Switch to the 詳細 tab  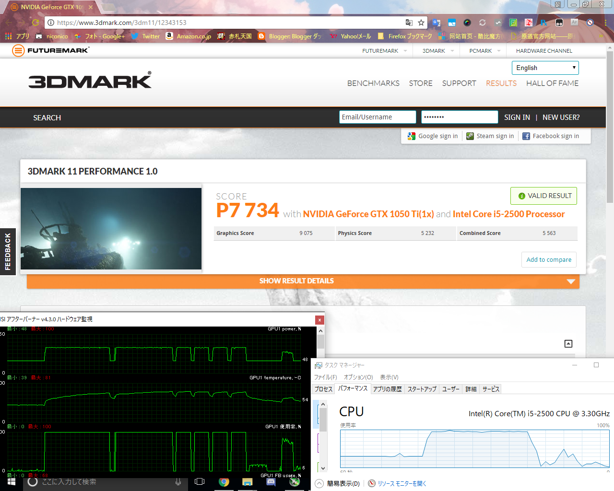(471, 389)
